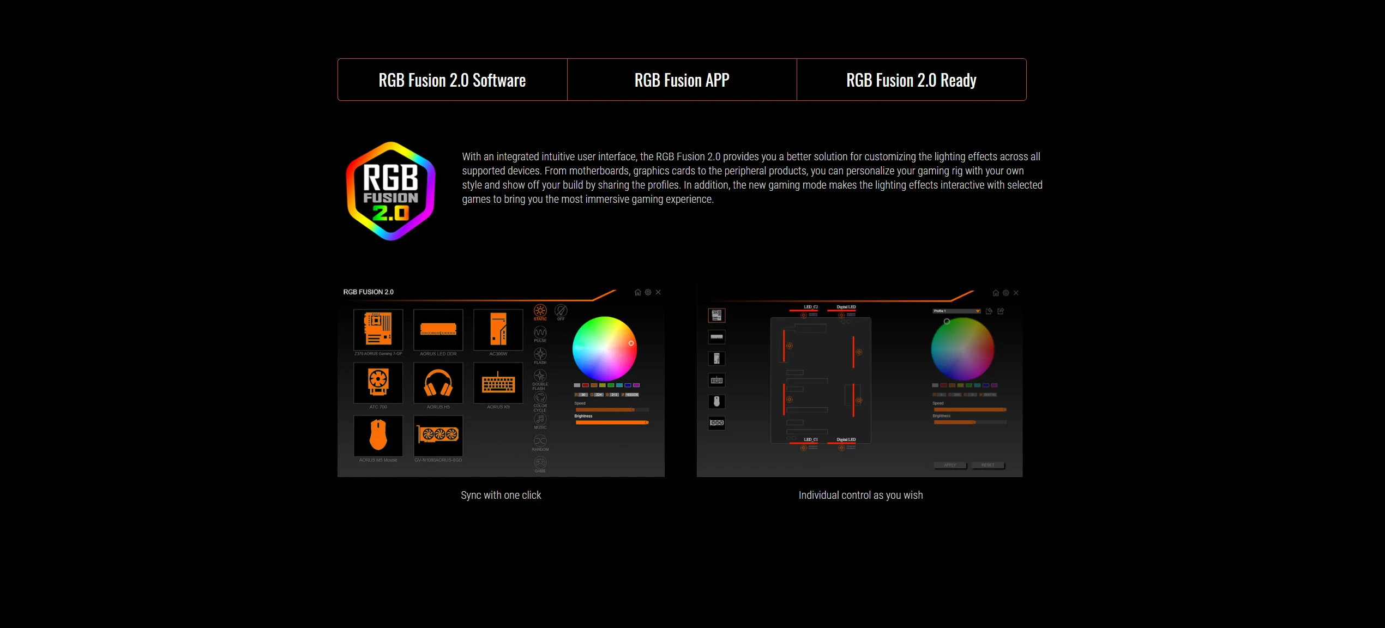
Task: Select the Game mode icon
Action: click(540, 462)
